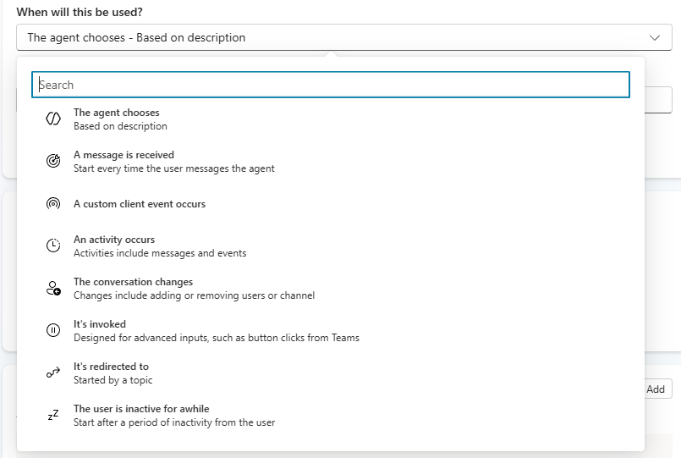Viewport: 681px width, 458px height.
Task: Select 'It's redirected to' option
Action: point(331,372)
